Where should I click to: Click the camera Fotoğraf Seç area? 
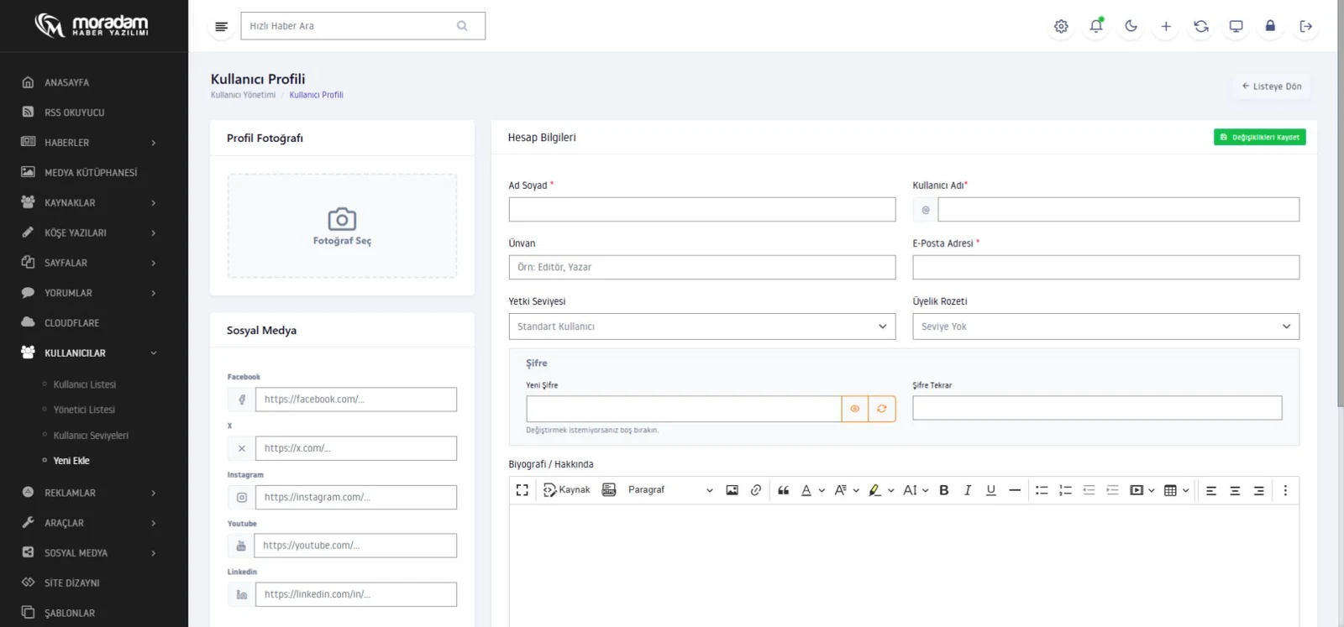(342, 226)
